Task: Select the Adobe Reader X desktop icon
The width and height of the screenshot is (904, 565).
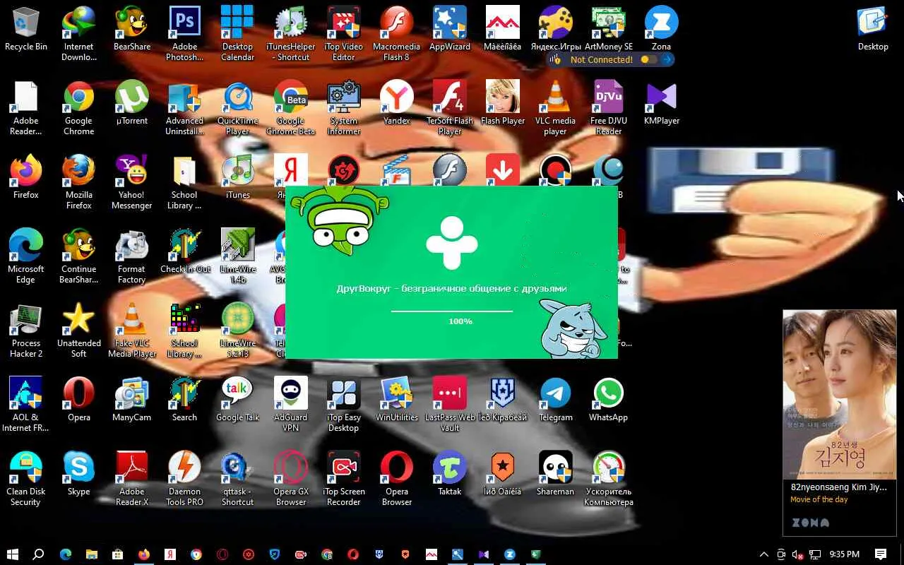Action: pos(131,479)
